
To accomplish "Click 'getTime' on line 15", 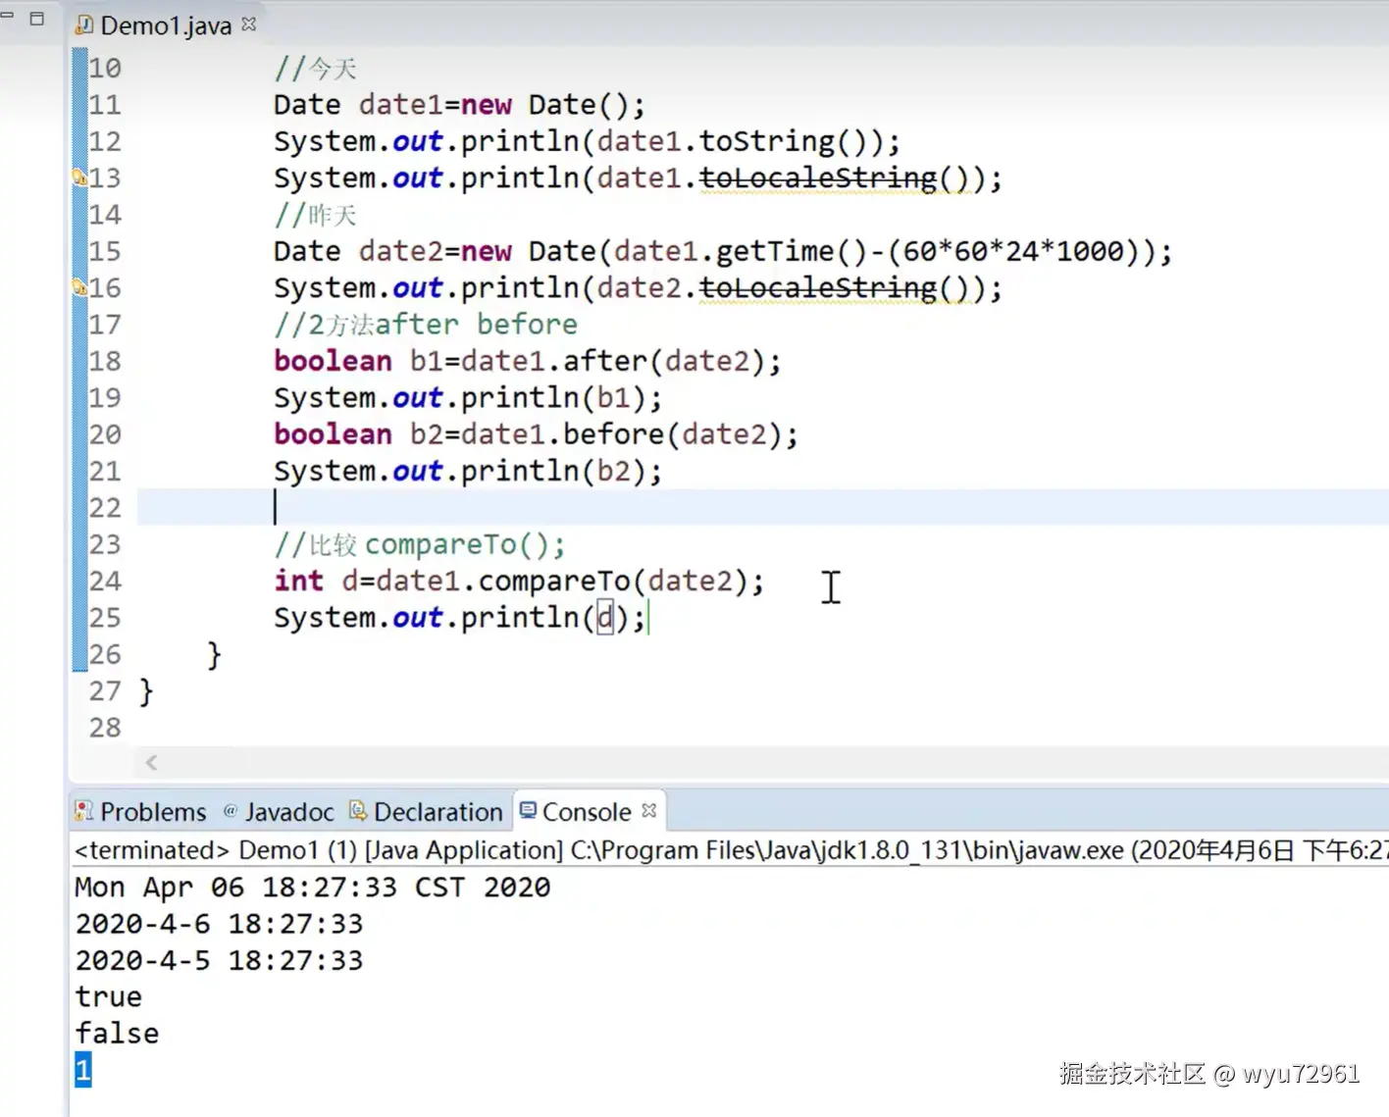I will pos(775,252).
